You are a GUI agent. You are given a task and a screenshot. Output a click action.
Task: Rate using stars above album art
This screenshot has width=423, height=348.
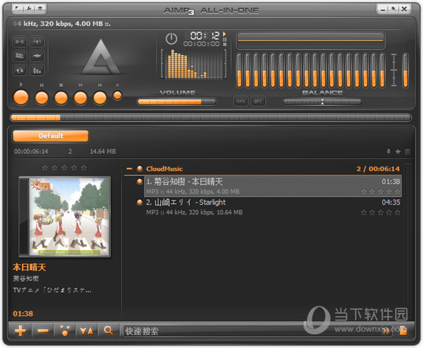pos(64,167)
